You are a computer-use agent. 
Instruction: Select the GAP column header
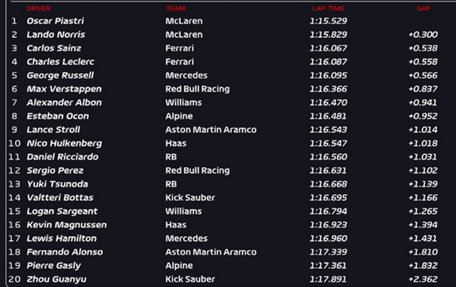click(x=422, y=8)
